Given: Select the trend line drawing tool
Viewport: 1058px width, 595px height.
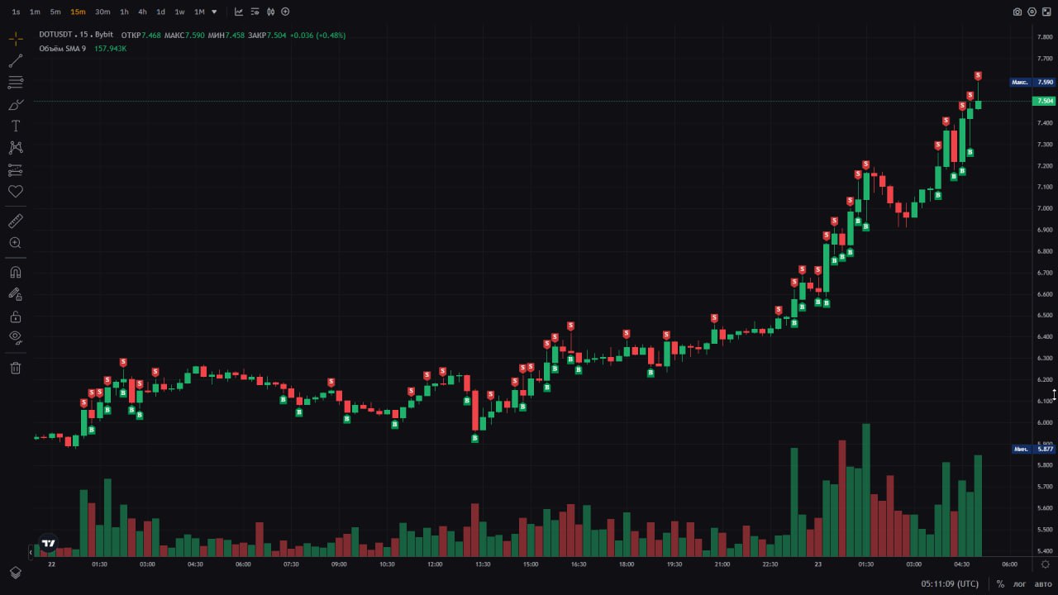Looking at the screenshot, I should (x=16, y=61).
